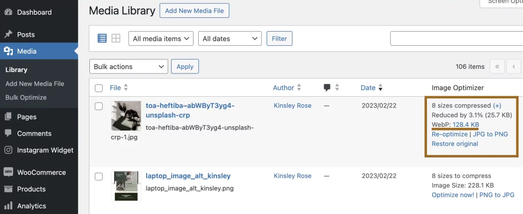Image resolution: width=523 pixels, height=214 pixels.
Task: Click the Restore original link
Action: (455, 144)
